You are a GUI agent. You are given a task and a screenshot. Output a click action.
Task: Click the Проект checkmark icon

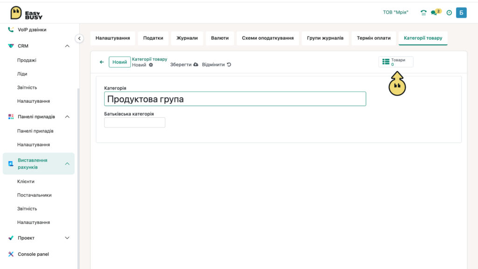(x=11, y=238)
